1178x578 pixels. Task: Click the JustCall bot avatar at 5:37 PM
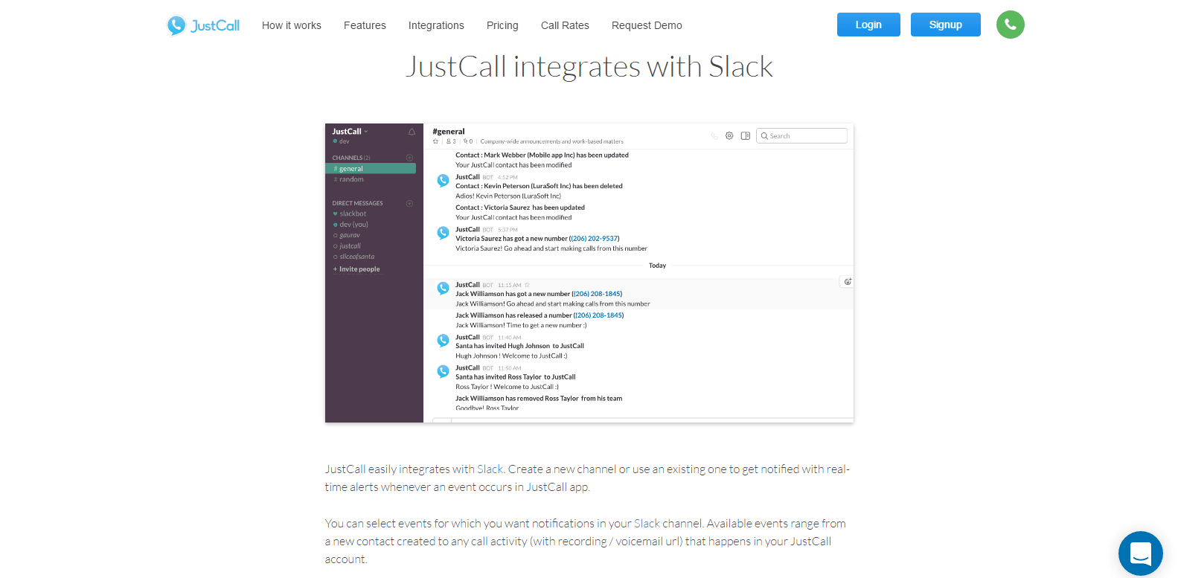(443, 233)
